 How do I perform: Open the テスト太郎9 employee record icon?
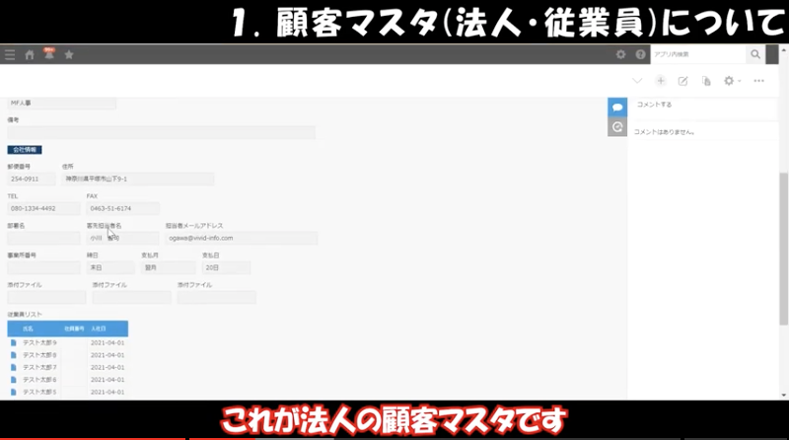coord(14,342)
